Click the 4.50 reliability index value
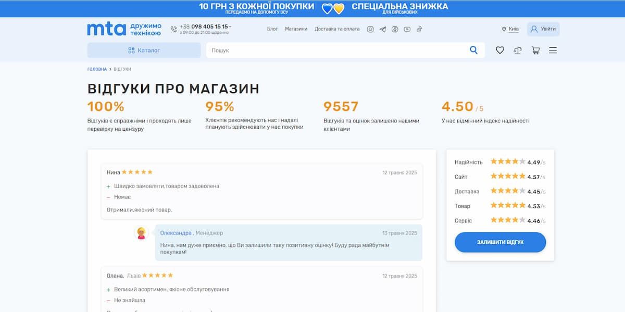The image size is (625, 312). pyautogui.click(x=457, y=107)
